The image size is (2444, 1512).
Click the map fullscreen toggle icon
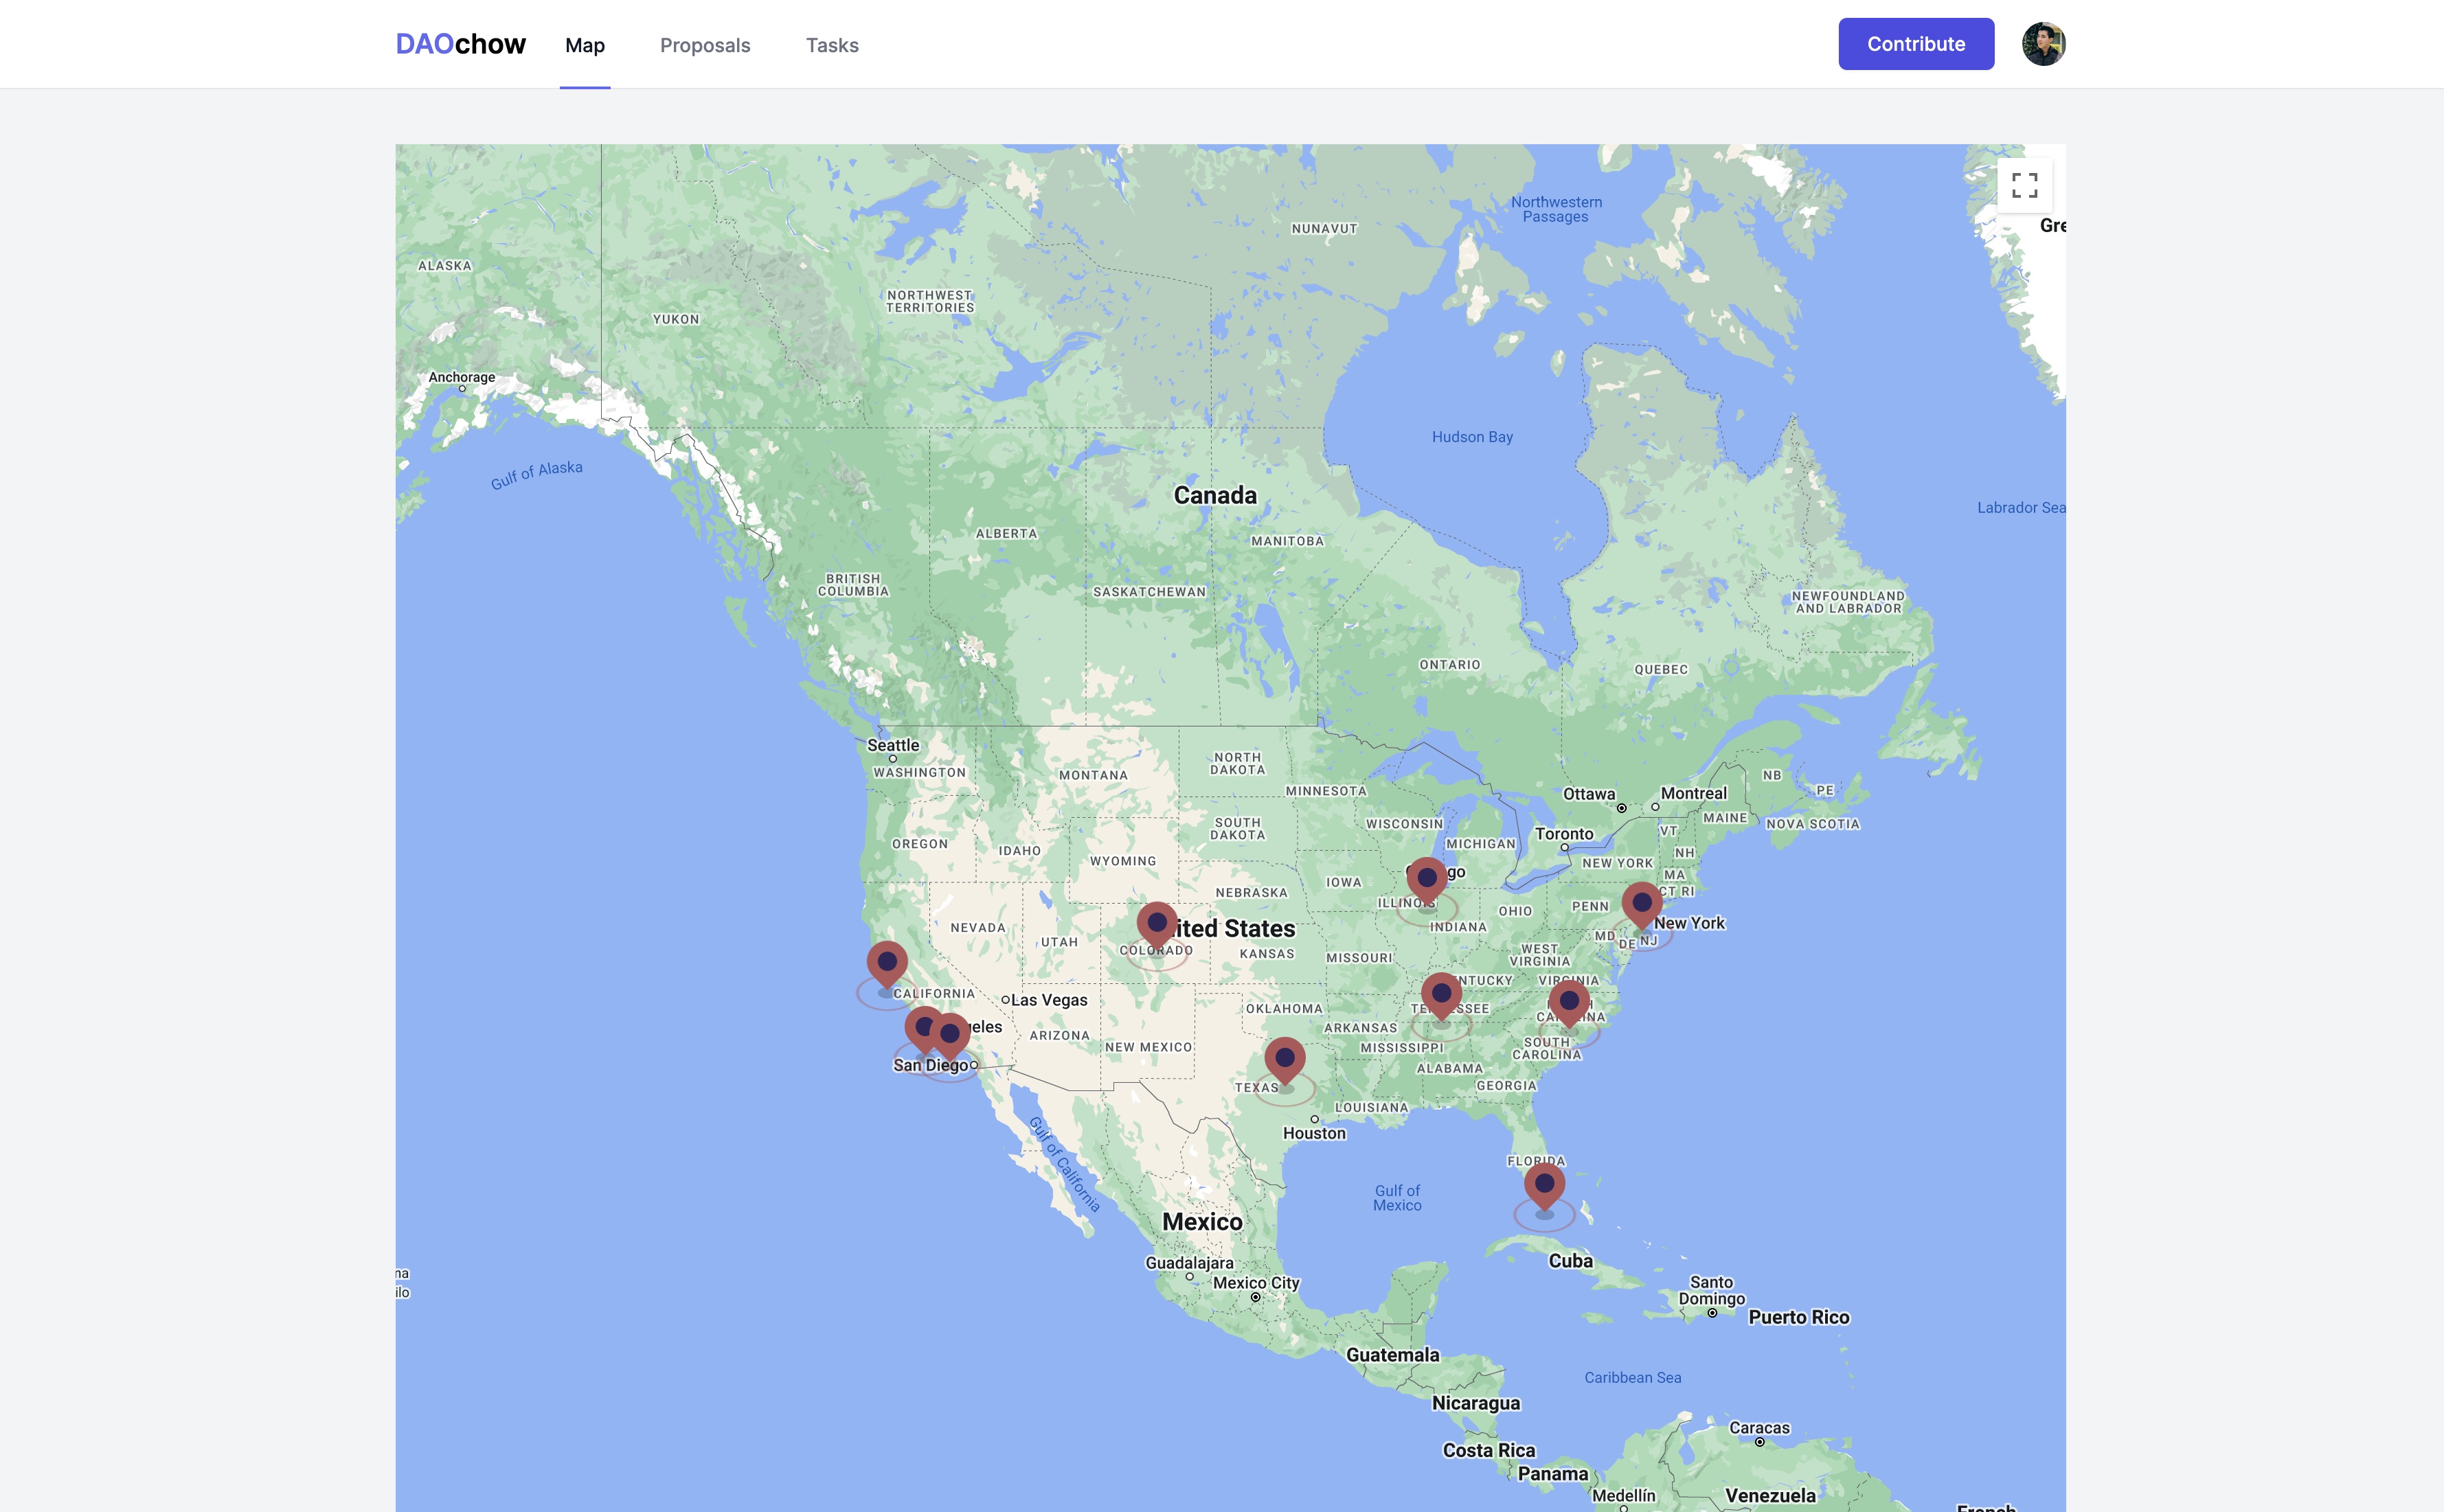click(2024, 185)
